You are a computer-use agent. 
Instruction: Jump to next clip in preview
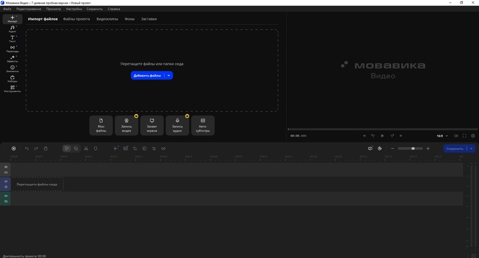(401, 135)
